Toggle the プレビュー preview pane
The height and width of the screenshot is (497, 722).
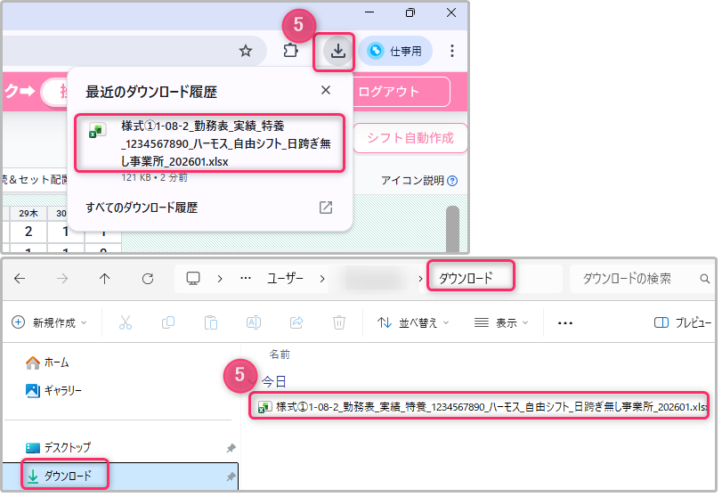pos(682,322)
